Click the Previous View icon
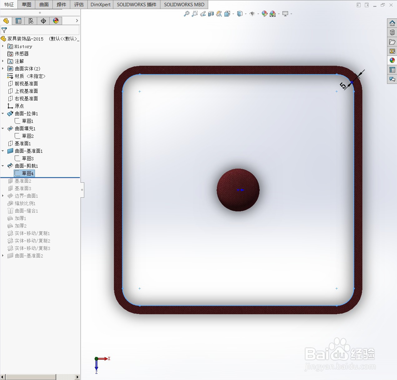 click(x=203, y=14)
